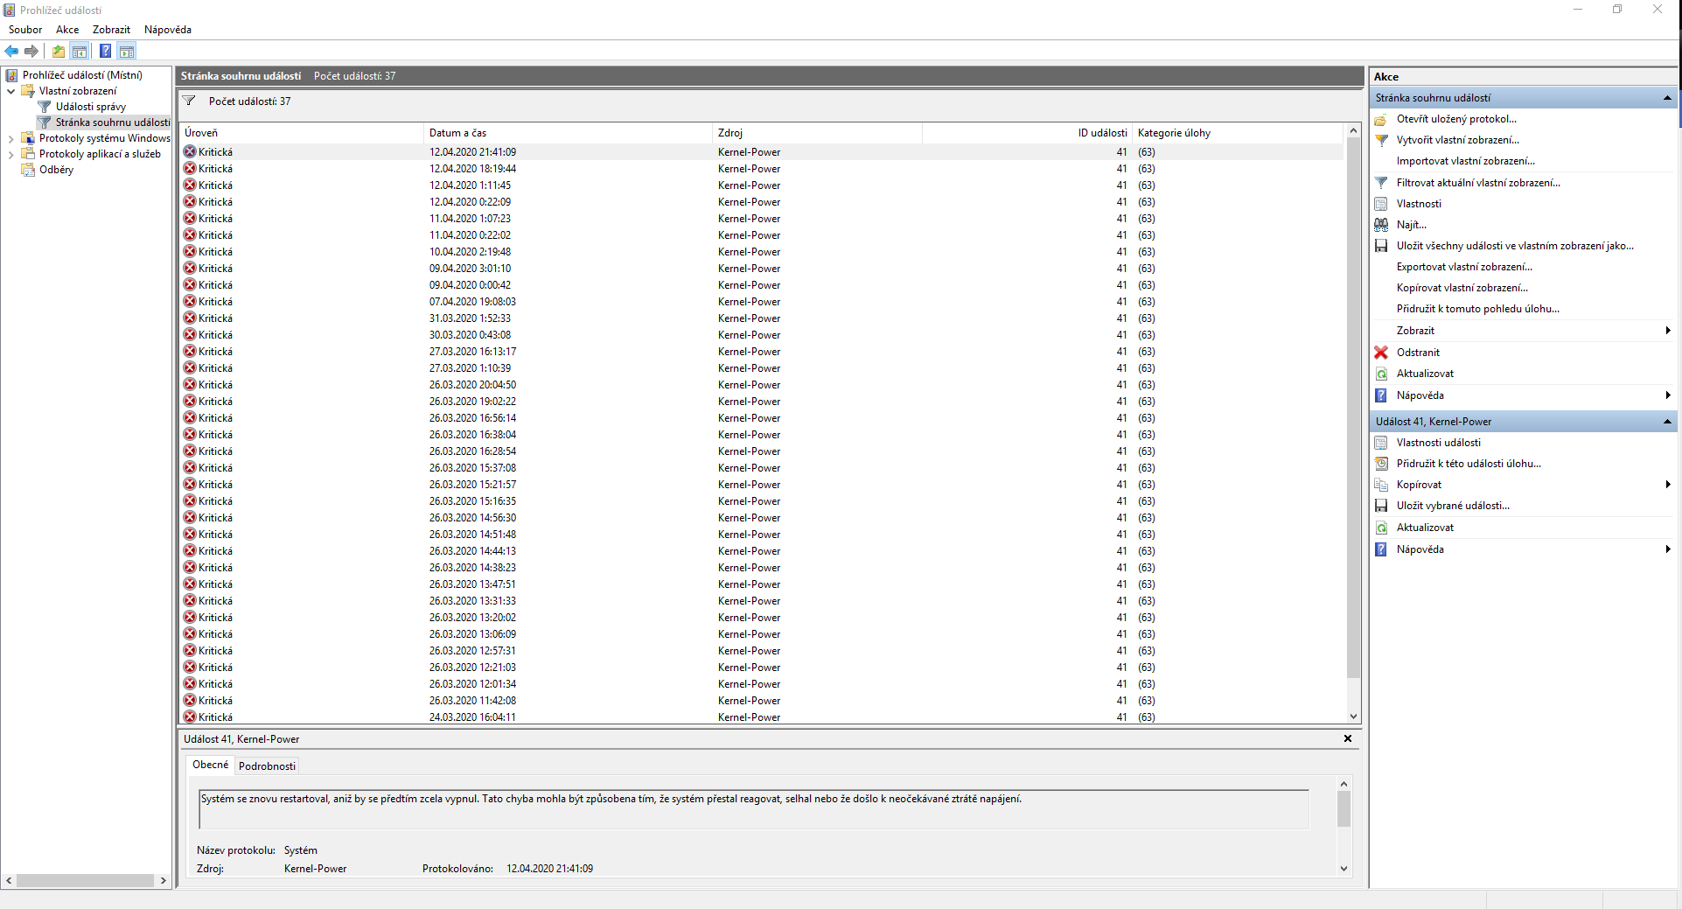Image resolution: width=1682 pixels, height=909 pixels.
Task: Click the Vlastnosti události icon
Action: click(x=1381, y=443)
